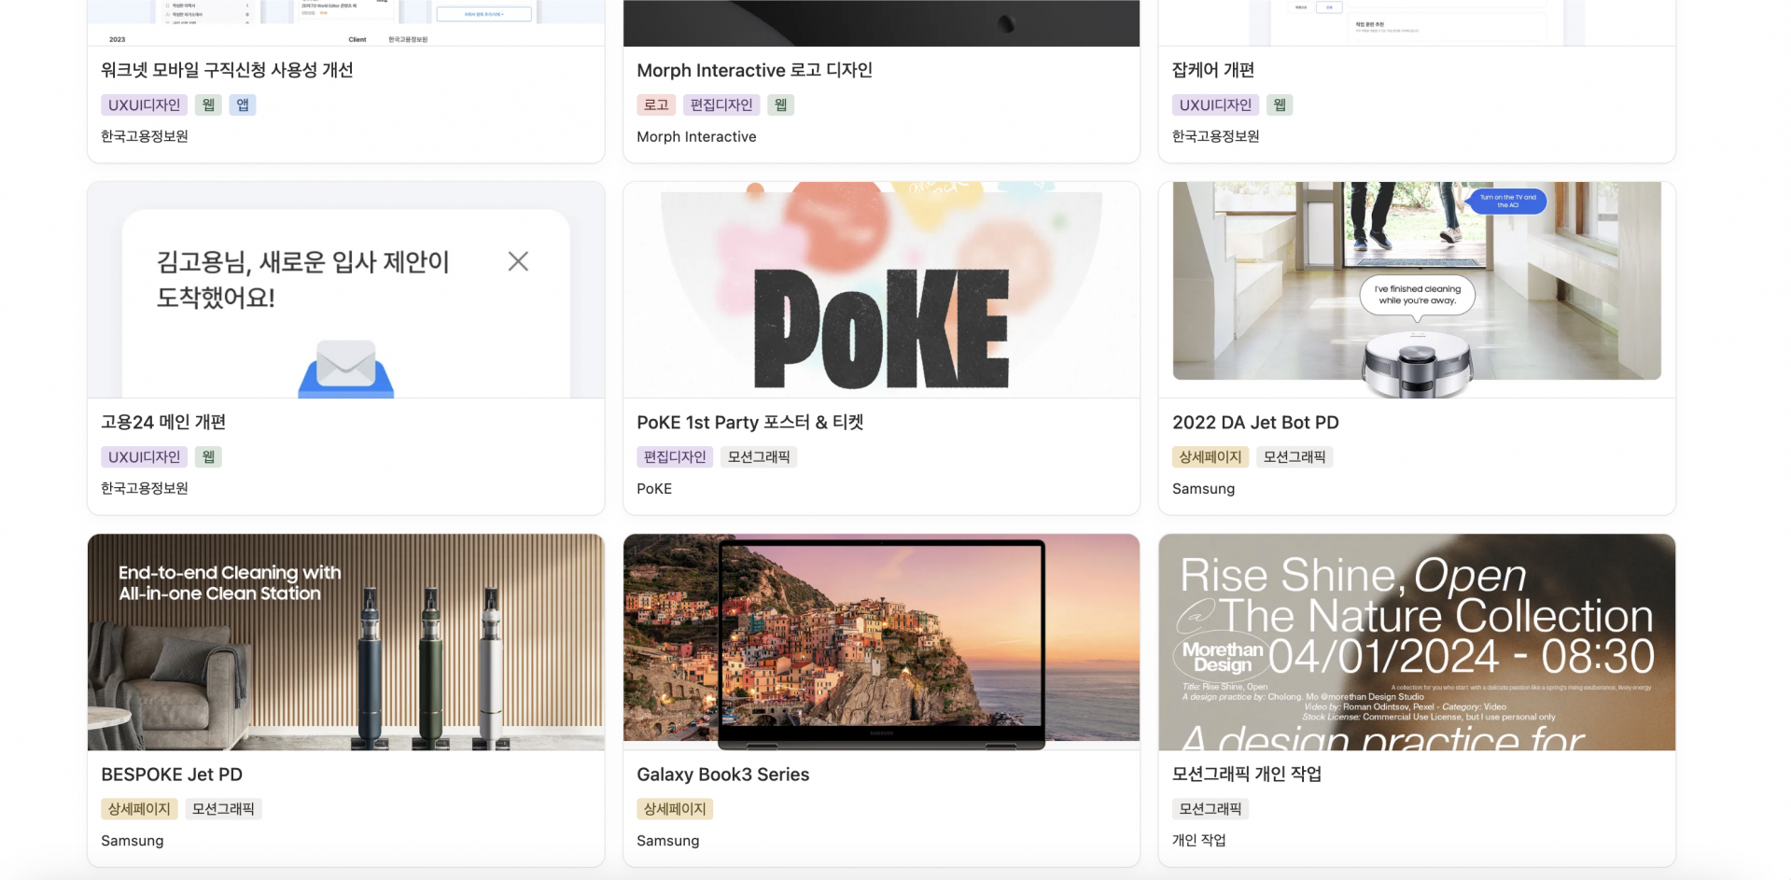This screenshot has height=880, width=1791.
Task: Click the UXUI디자인 tag on the 고용24 card
Action: [145, 456]
